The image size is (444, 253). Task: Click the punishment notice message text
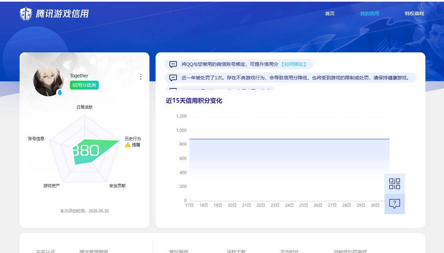coord(295,78)
